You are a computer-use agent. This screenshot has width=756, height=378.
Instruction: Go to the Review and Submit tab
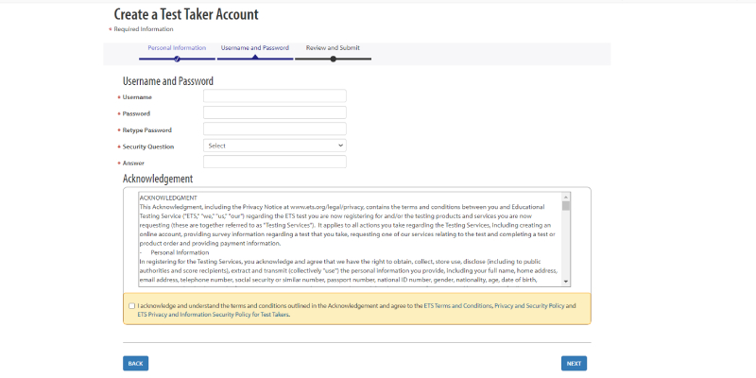tap(332, 47)
